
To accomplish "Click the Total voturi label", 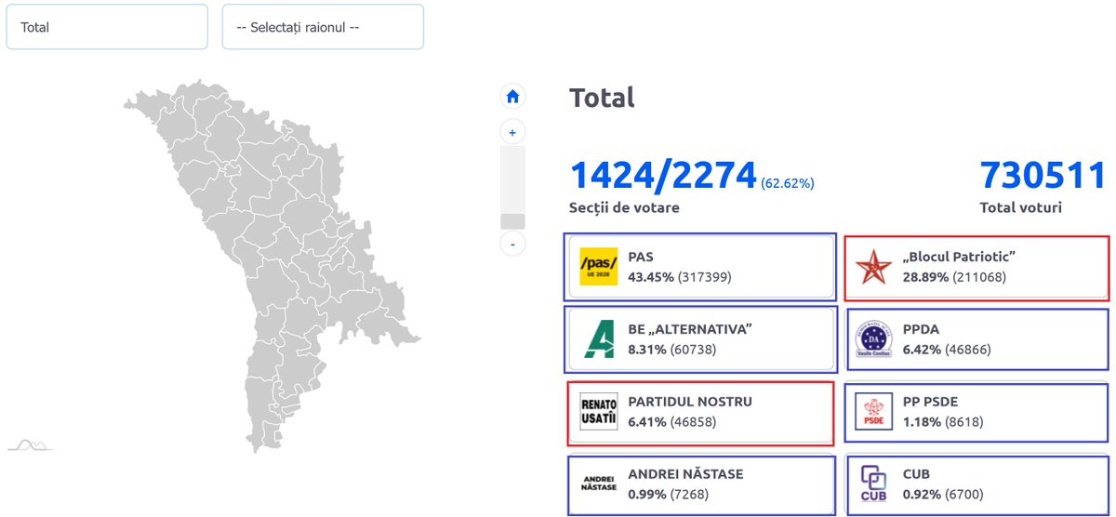I will (x=1020, y=207).
